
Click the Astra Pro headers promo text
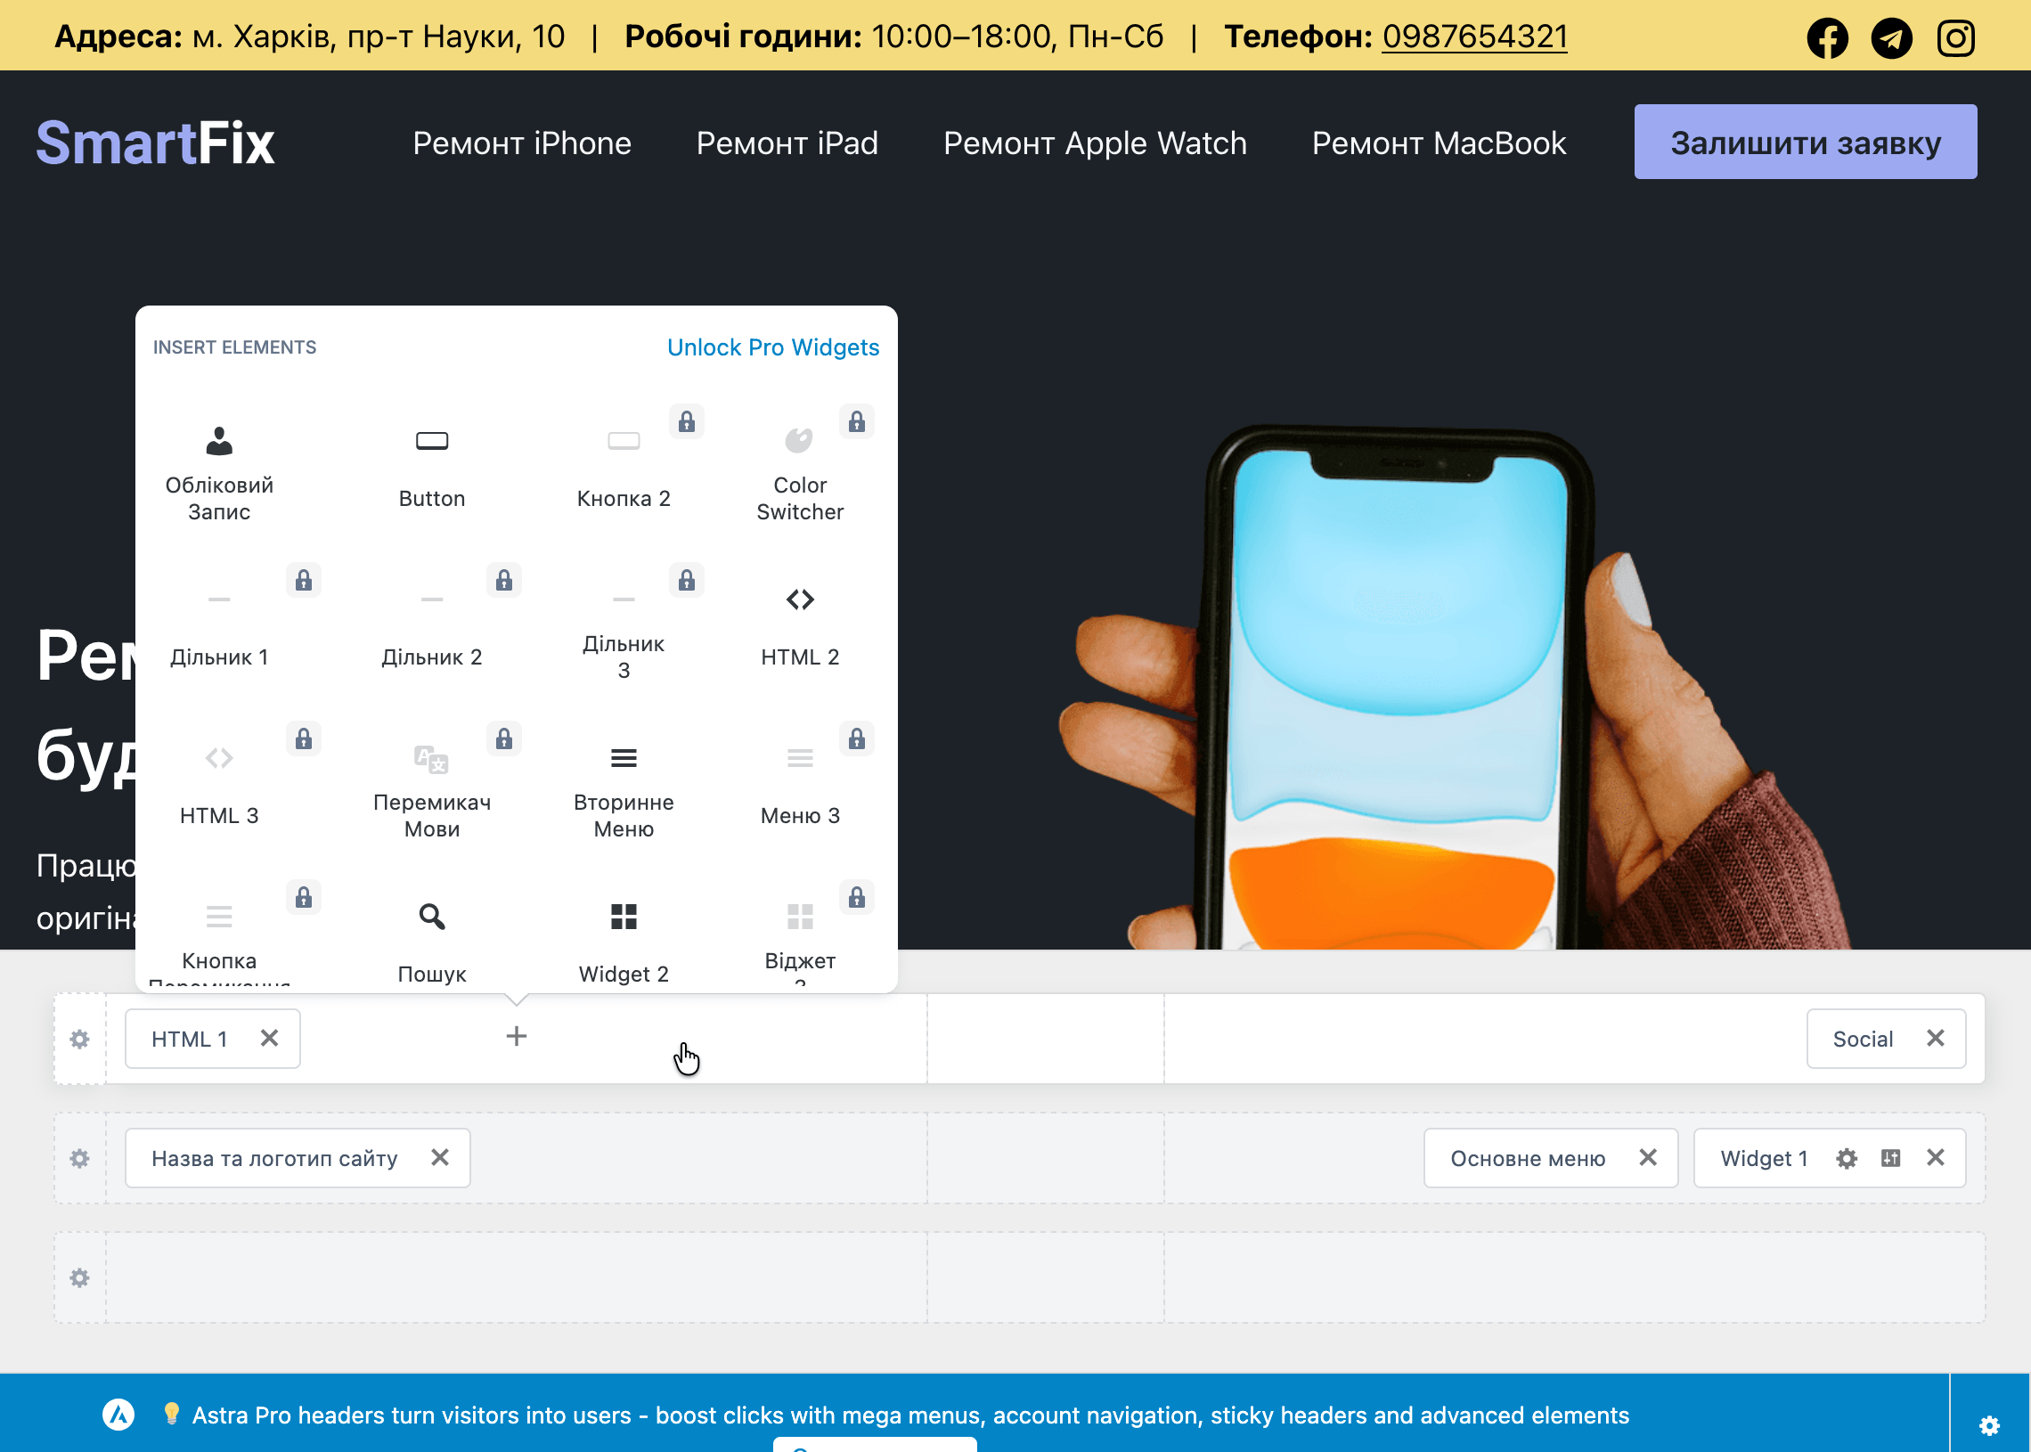tap(910, 1415)
